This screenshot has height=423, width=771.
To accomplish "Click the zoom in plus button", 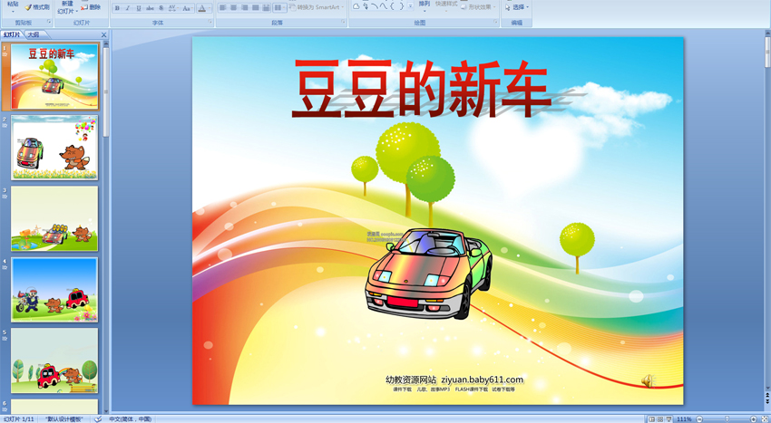I will tap(754, 419).
